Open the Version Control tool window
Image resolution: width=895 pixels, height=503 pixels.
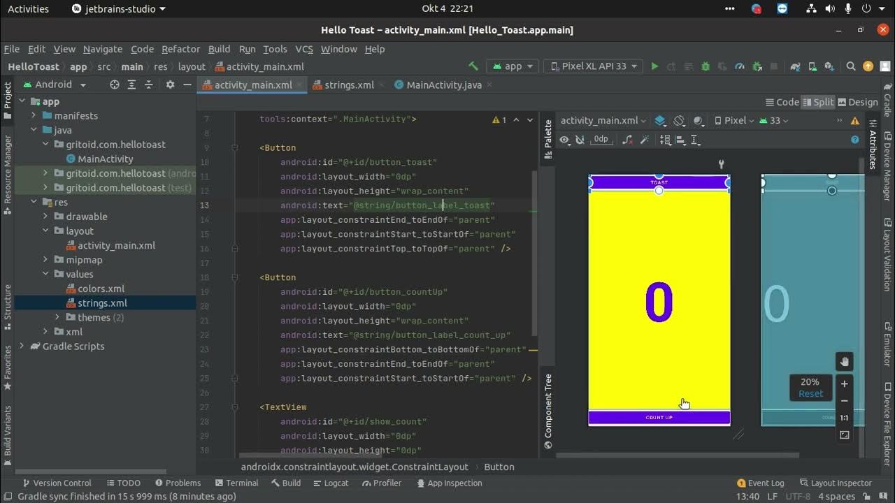[x=57, y=483]
